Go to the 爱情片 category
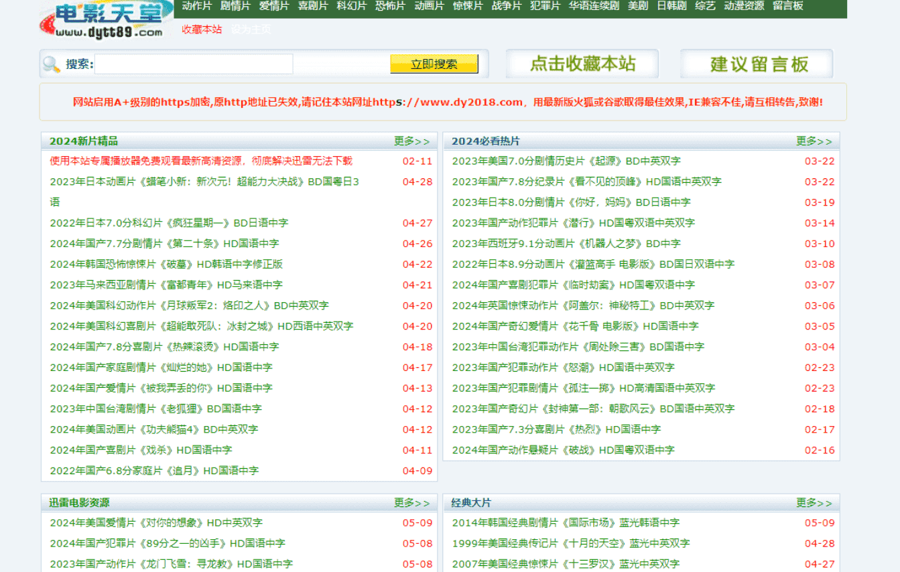The image size is (900, 572). tap(274, 6)
